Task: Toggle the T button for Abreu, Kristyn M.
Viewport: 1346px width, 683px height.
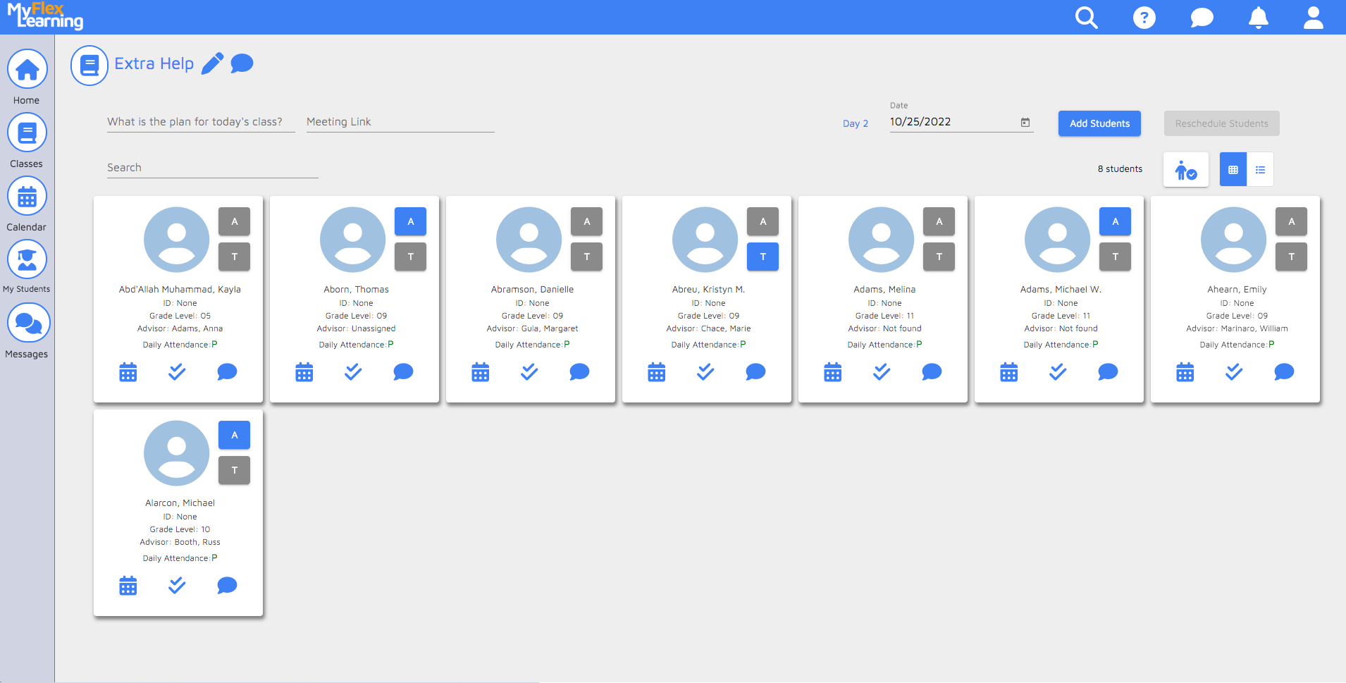Action: (762, 257)
